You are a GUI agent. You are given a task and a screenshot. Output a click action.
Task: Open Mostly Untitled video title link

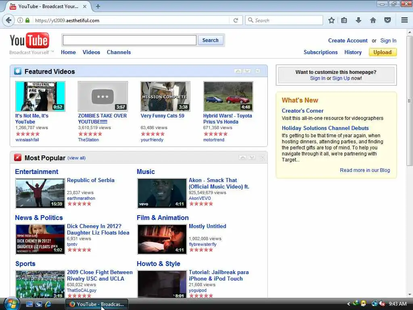(207, 226)
